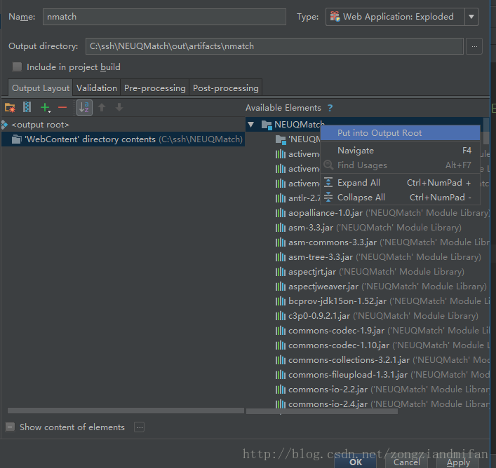Choose Expand All menu entry
Image resolution: width=496 pixels, height=468 pixels.
(x=400, y=183)
